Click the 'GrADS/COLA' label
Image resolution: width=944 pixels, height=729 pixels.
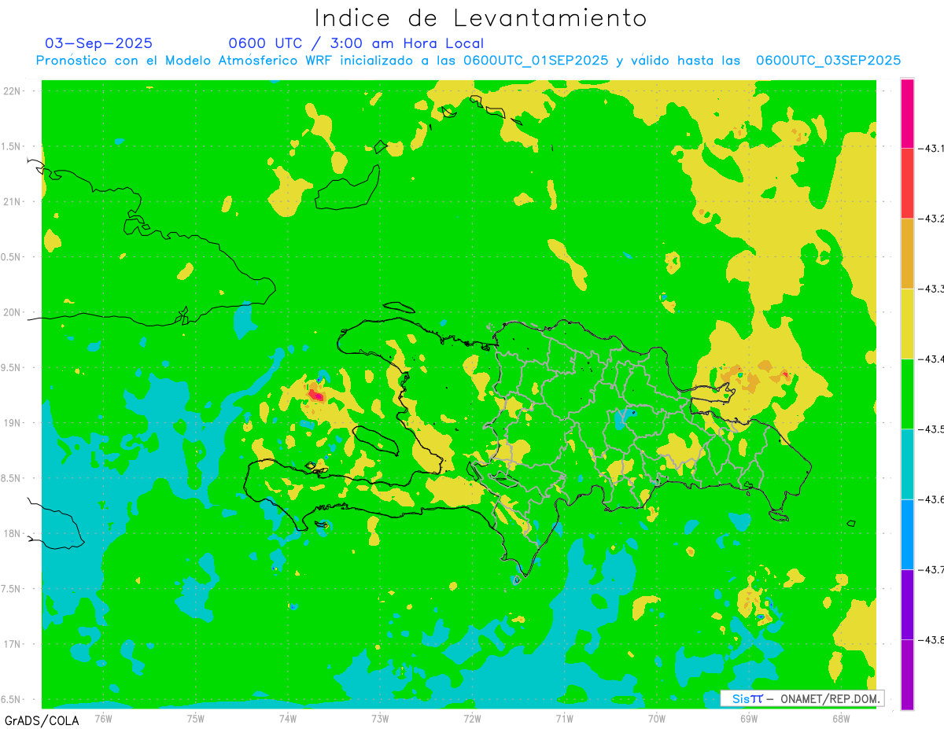[x=40, y=720]
